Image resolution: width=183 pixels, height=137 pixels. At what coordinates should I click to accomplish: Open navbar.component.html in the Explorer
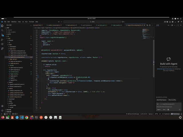[16, 93]
